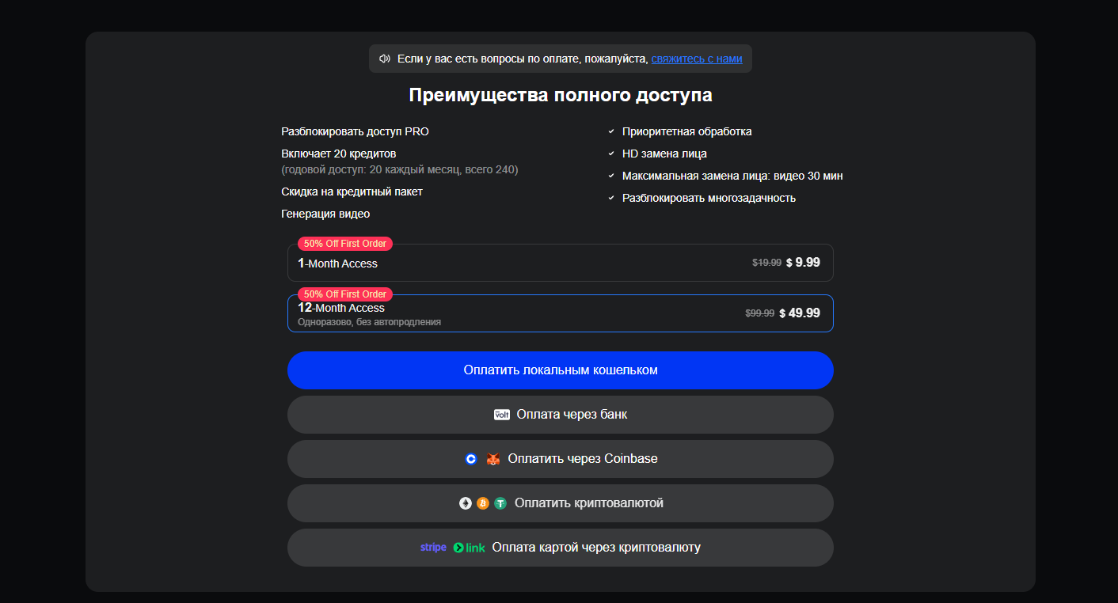Select the 12-Month Access plan
1118x603 pixels.
[x=561, y=313]
